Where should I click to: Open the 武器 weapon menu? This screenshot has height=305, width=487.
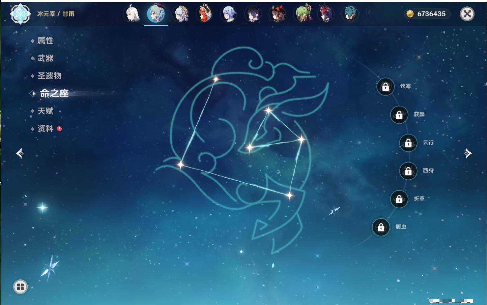[x=45, y=58]
